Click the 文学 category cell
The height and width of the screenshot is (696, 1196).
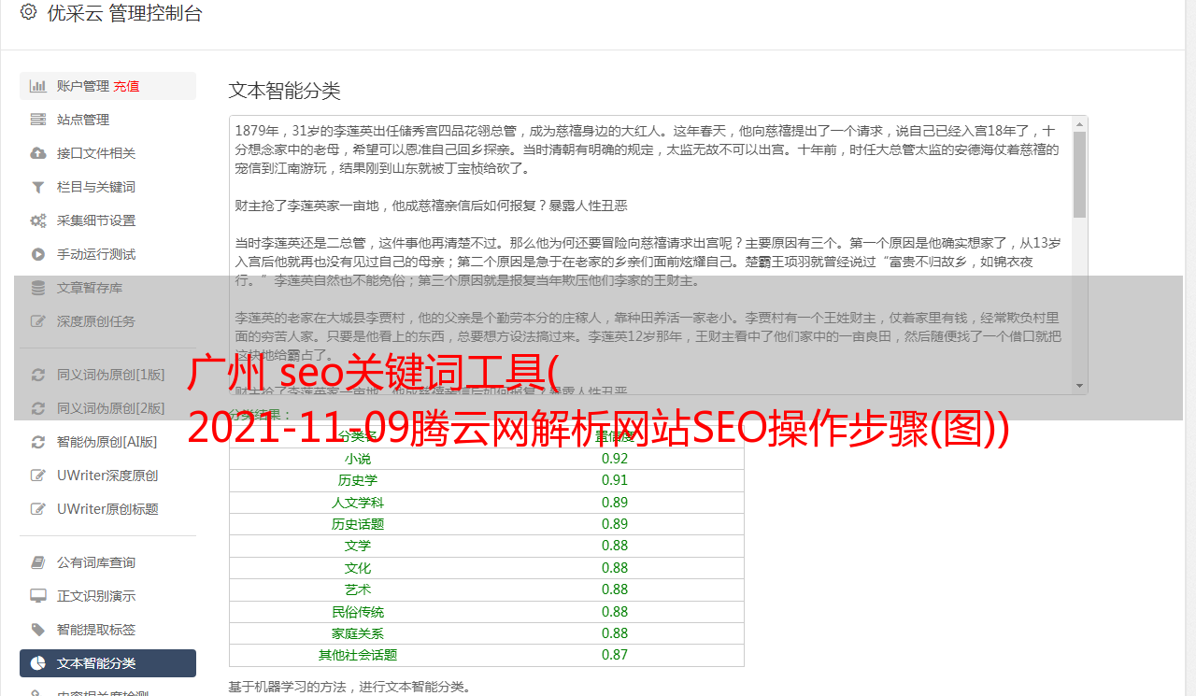[358, 546]
